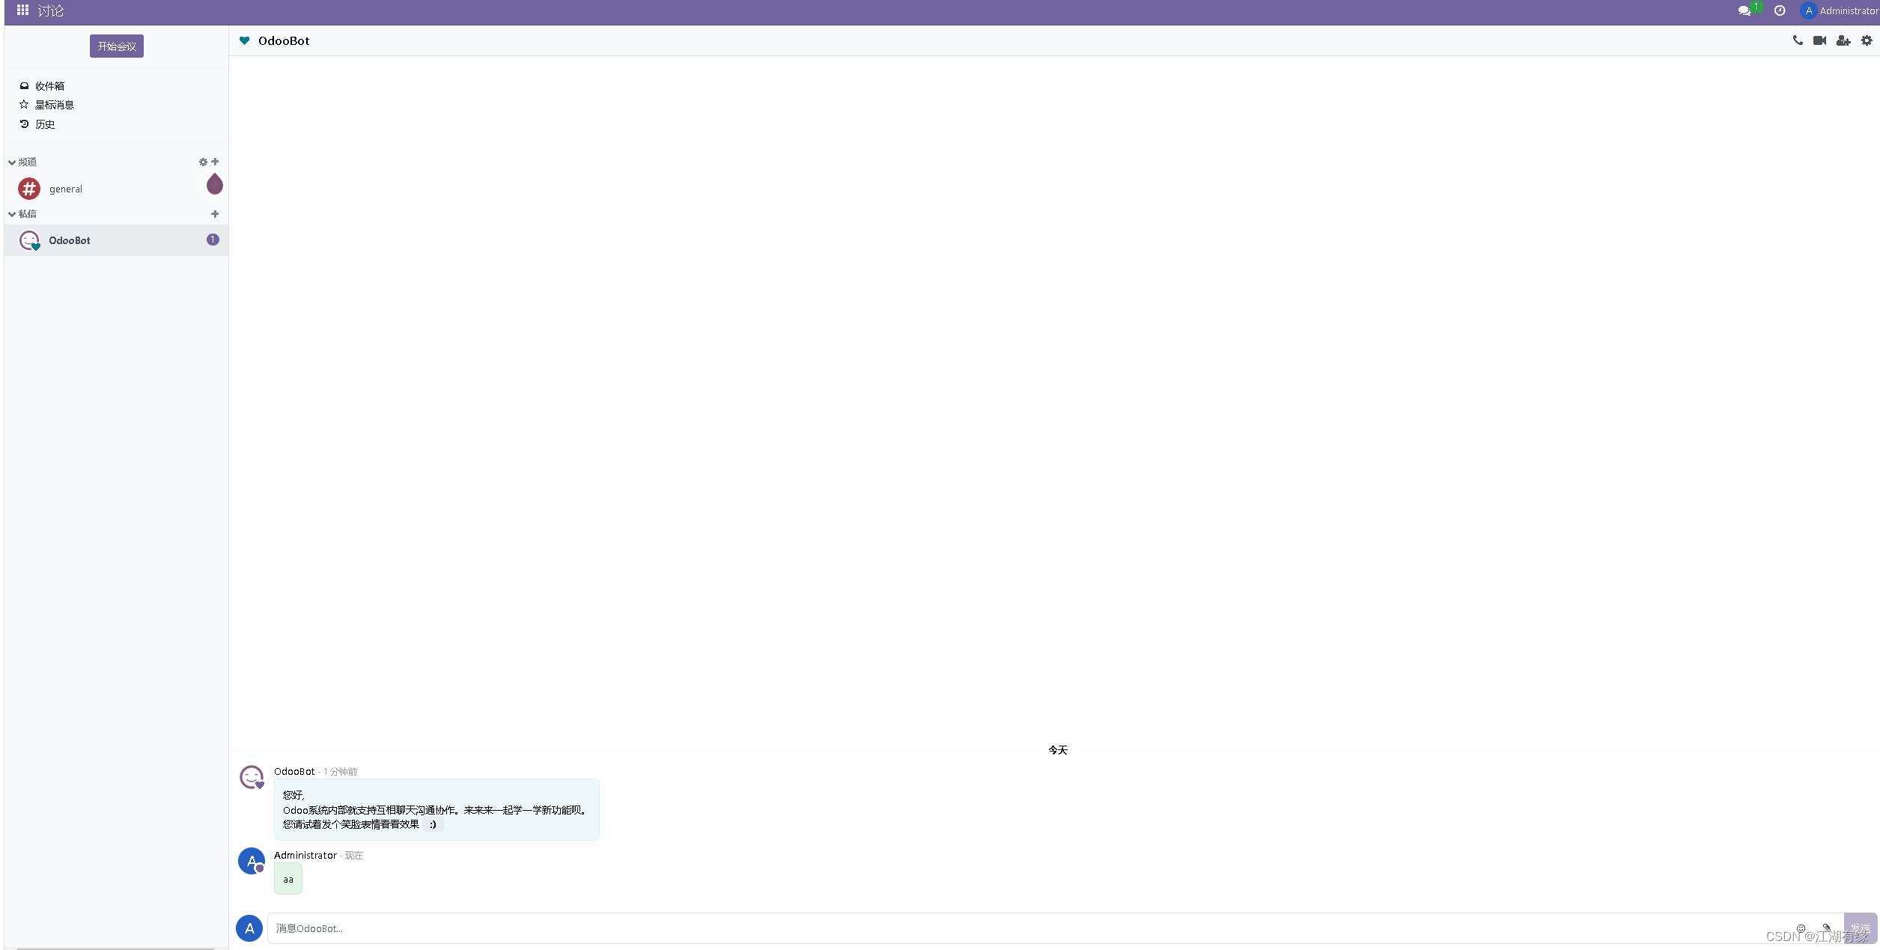Start a video call with OdooBot
The image size is (1880, 950).
1819,40
